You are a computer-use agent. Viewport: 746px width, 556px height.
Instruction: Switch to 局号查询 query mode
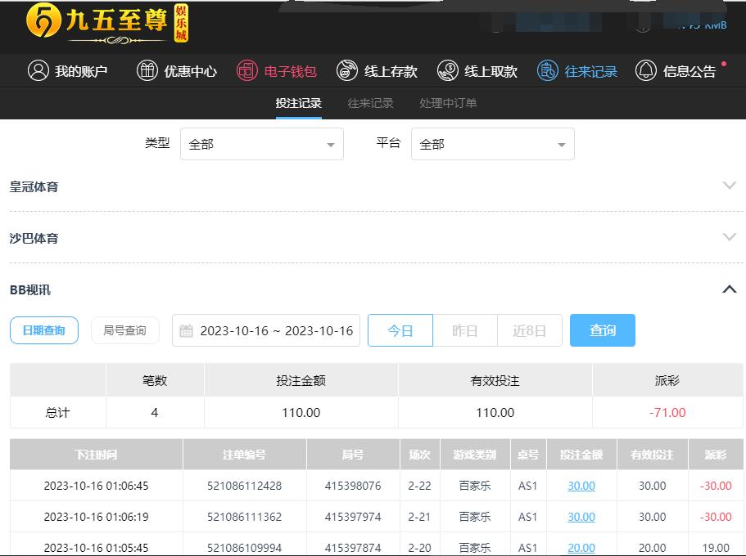click(124, 330)
